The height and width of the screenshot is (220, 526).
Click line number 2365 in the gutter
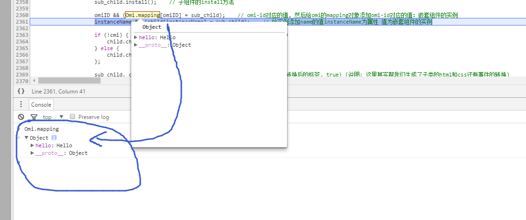(x=22, y=48)
